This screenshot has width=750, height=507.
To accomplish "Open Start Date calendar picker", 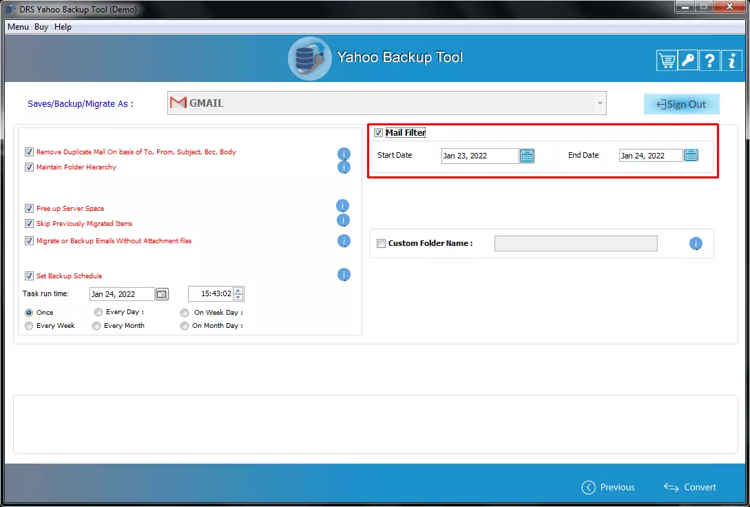I will pos(527,156).
